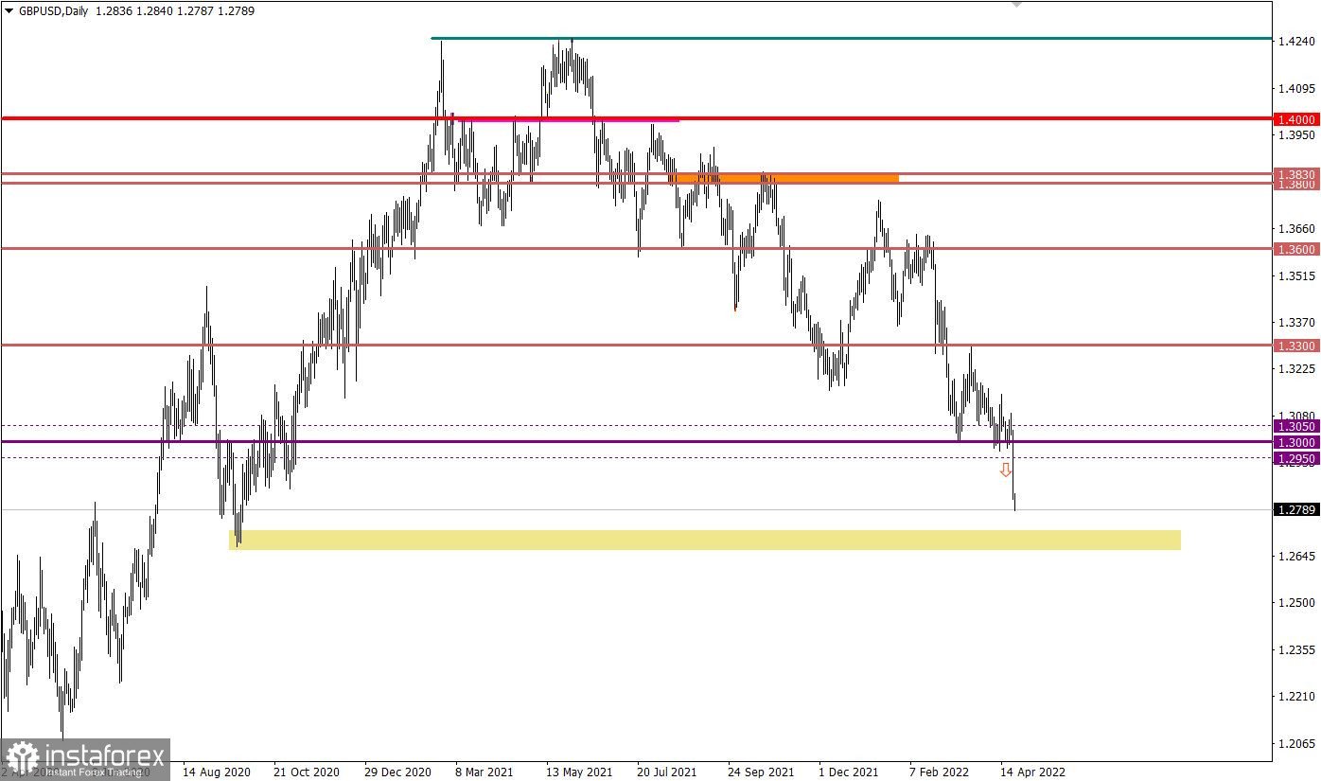
Task: Click the 1.2950 dashed level label
Action: [x=1296, y=458]
